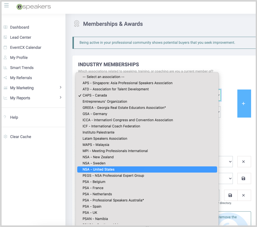Click the My Reports line chart icon

pyautogui.click(x=5, y=98)
